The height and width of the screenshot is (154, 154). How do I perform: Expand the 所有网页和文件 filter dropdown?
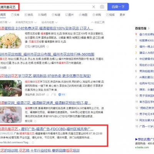tap(26, 22)
